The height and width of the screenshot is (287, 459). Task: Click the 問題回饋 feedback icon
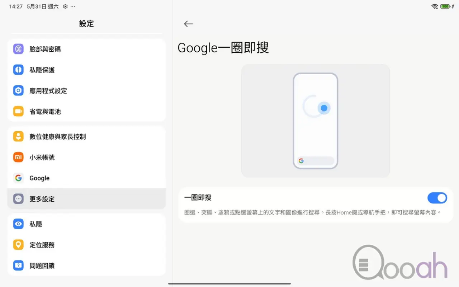[18, 265]
